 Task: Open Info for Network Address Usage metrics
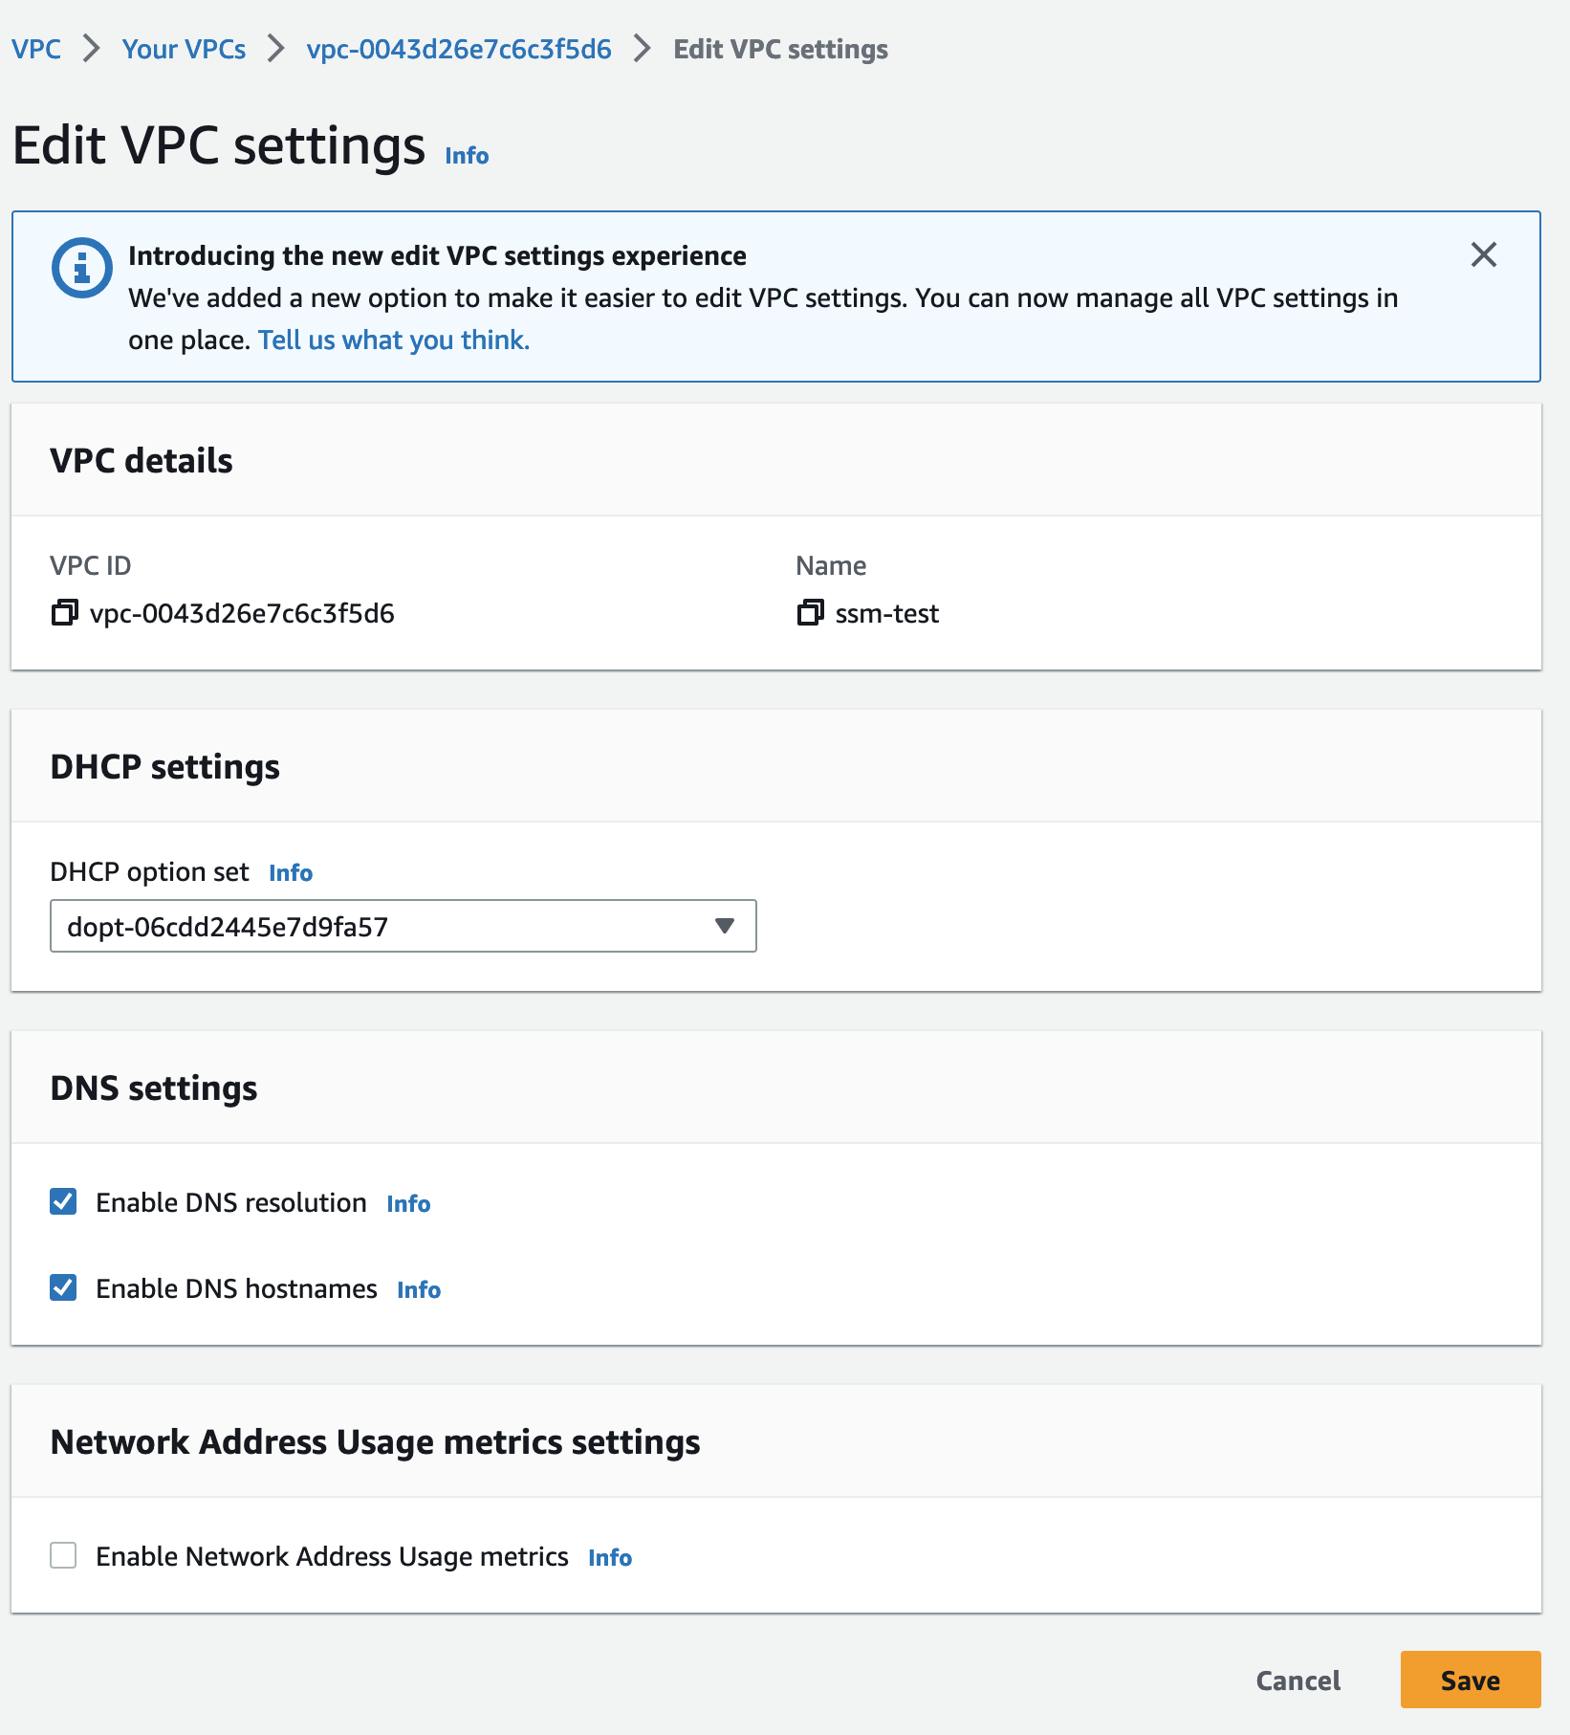pyautogui.click(x=610, y=1558)
